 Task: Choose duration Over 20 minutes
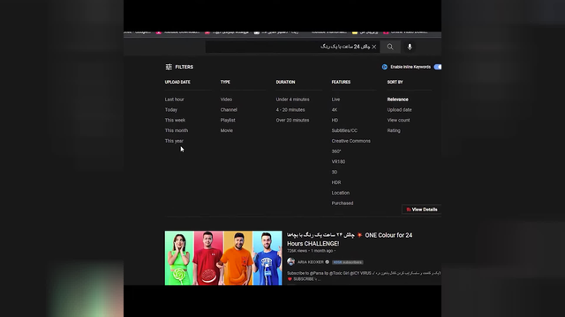pos(292,120)
